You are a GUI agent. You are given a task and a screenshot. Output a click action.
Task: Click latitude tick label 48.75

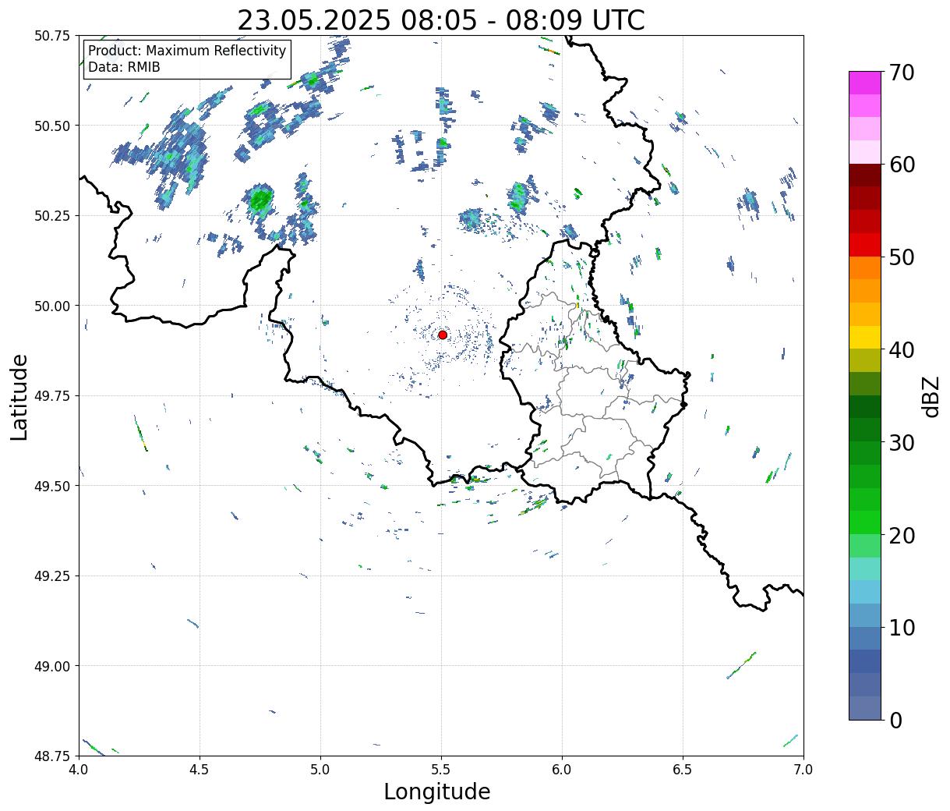coord(52,756)
